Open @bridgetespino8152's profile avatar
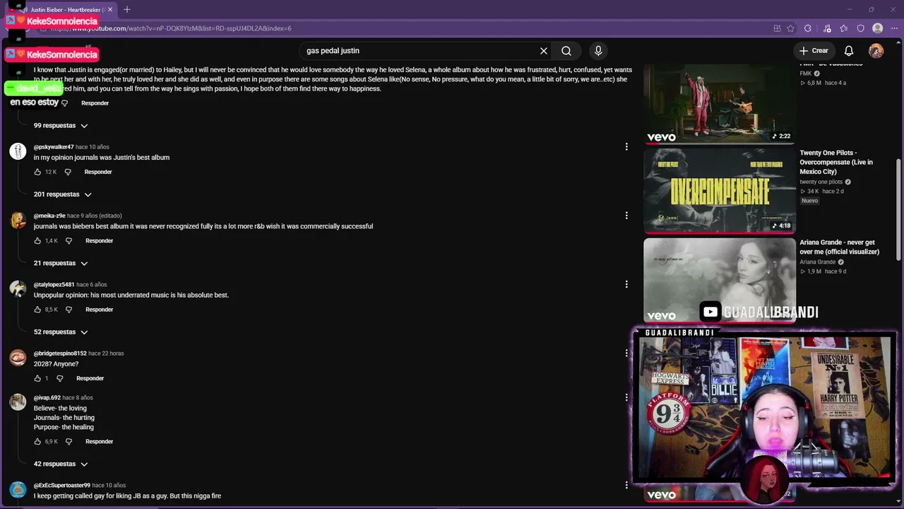904x509 pixels. [x=18, y=358]
